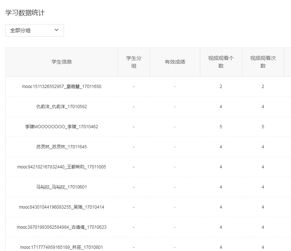Viewport: 291px width, 251px height.
Task: Select the 李瑭MOOOOOOOO student entry
Action: tap(61, 127)
